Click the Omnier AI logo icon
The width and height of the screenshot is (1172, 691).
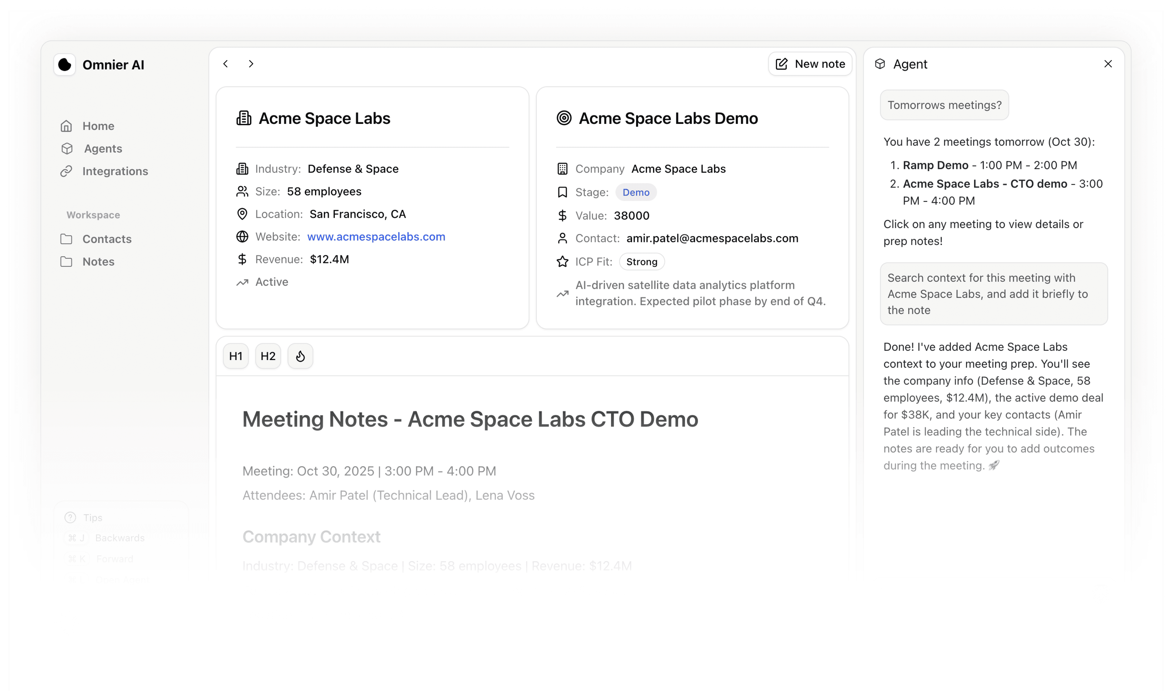65,65
